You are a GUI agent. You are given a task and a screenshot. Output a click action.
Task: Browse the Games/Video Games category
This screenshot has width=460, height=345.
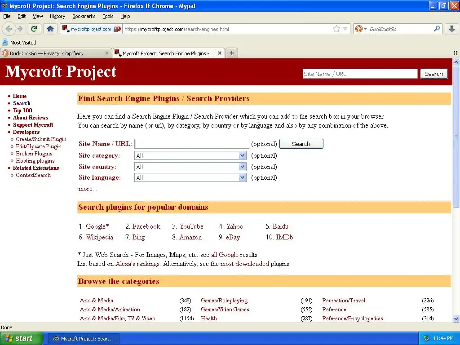[225, 310]
